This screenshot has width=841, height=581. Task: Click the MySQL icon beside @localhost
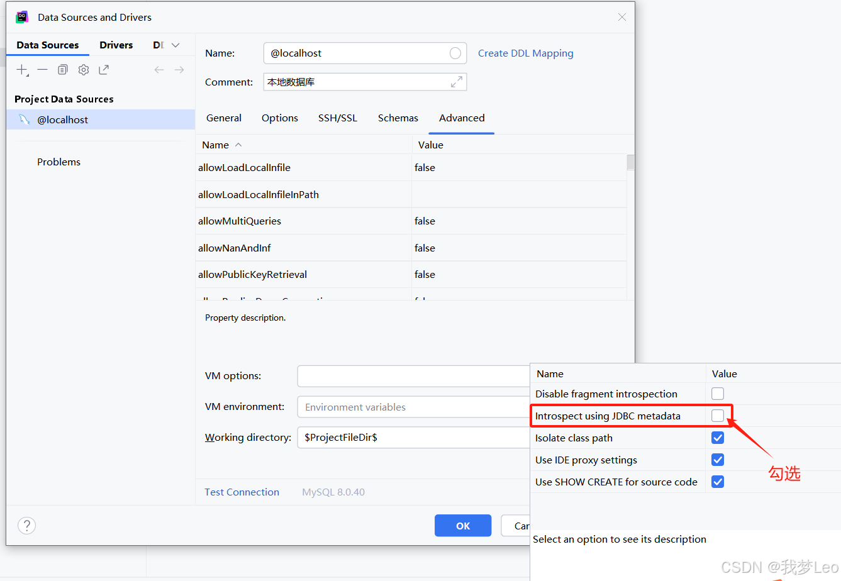click(x=25, y=119)
